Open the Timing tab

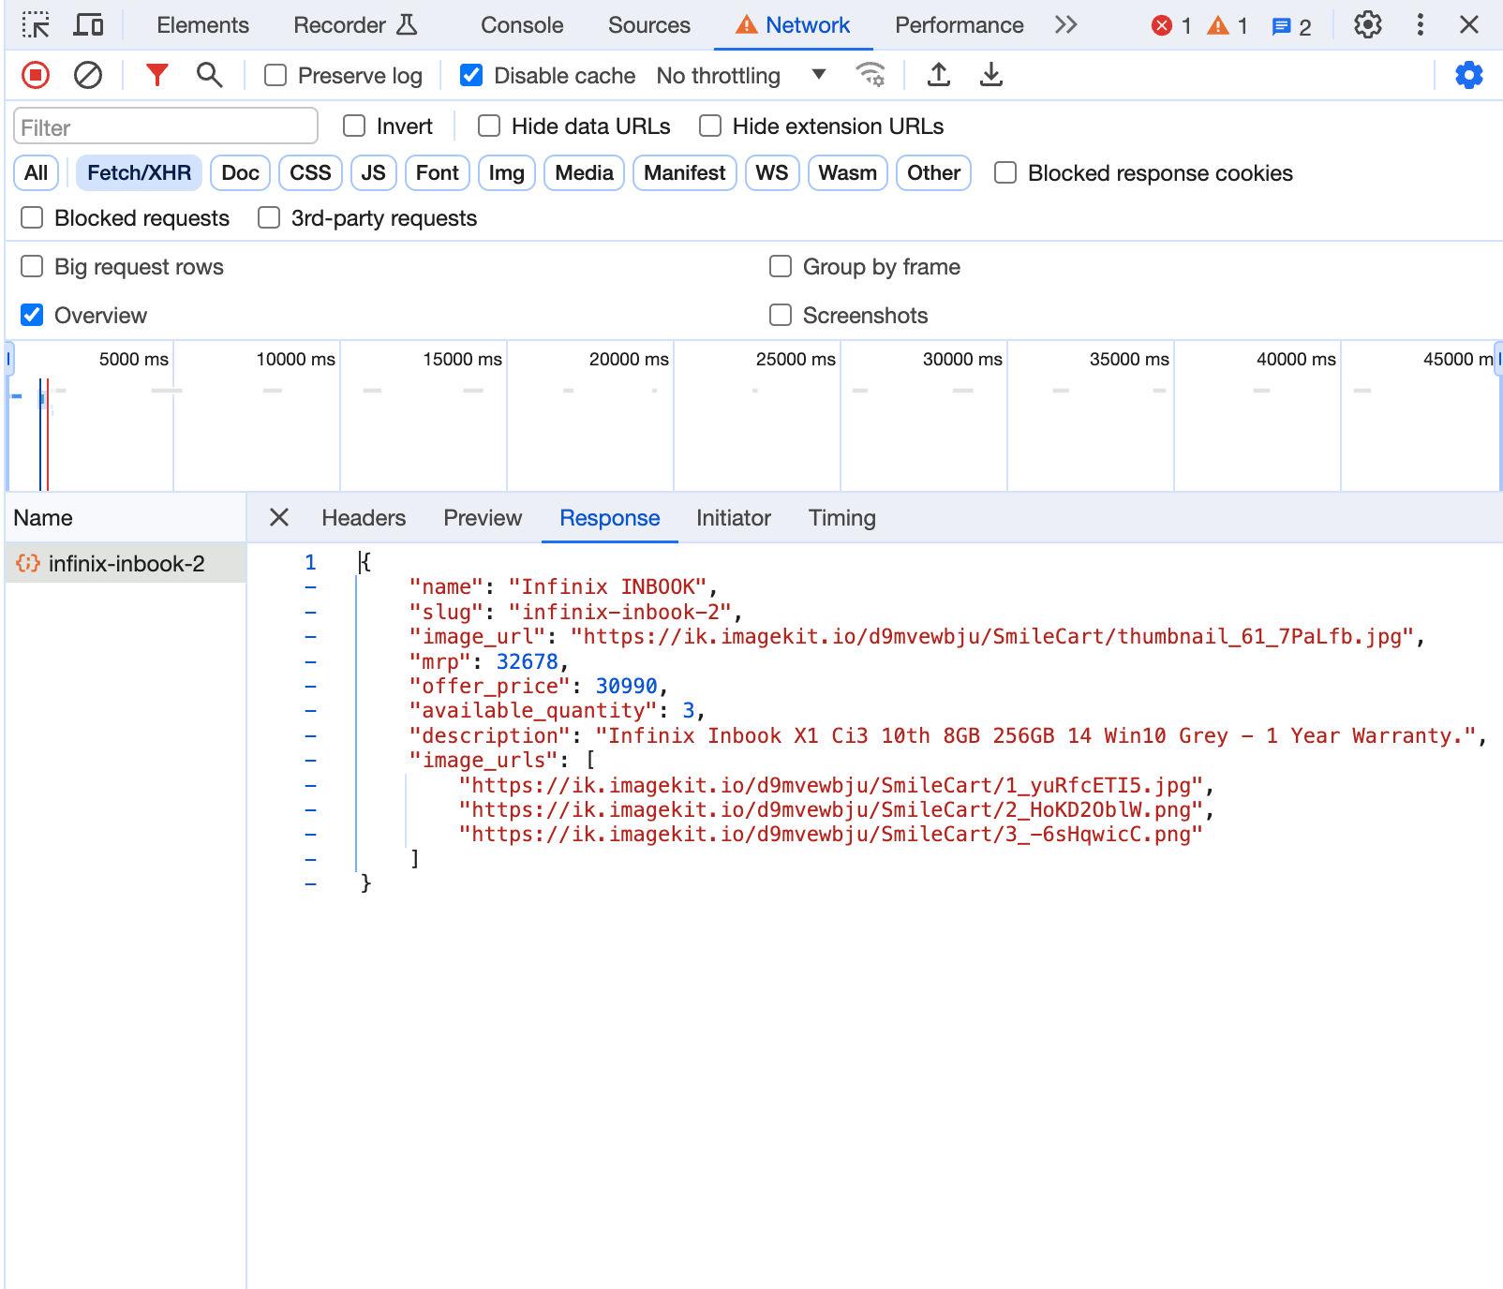click(x=842, y=518)
